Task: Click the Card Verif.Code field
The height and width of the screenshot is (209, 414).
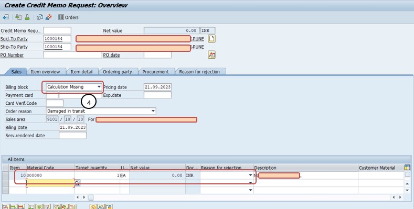Action: click(x=55, y=103)
